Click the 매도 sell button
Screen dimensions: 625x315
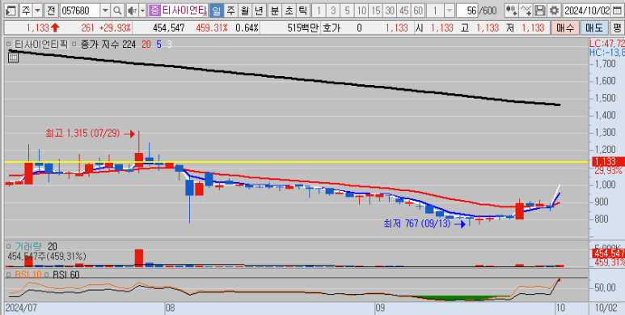pyautogui.click(x=594, y=28)
